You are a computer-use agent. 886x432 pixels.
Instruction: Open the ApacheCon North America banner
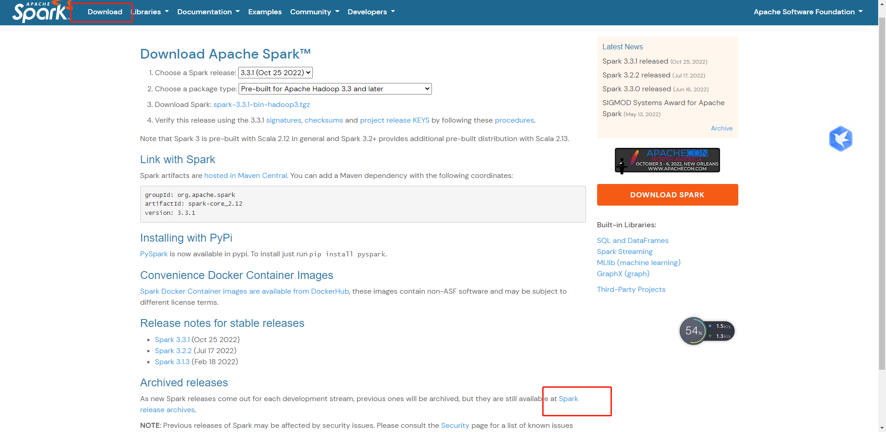tap(667, 160)
